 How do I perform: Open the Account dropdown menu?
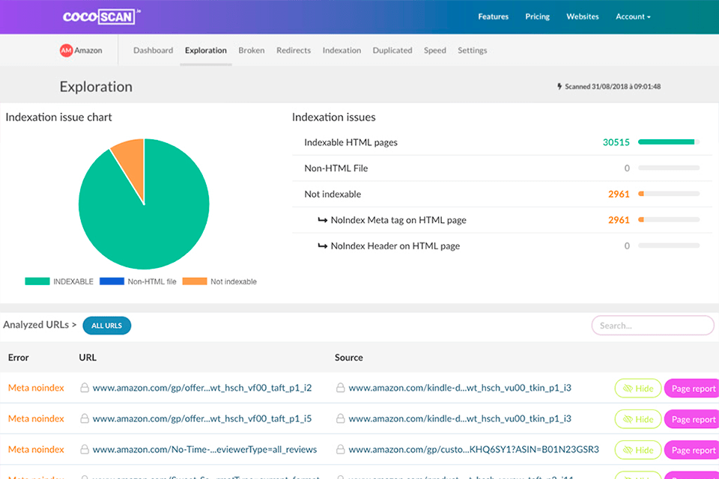(x=633, y=16)
